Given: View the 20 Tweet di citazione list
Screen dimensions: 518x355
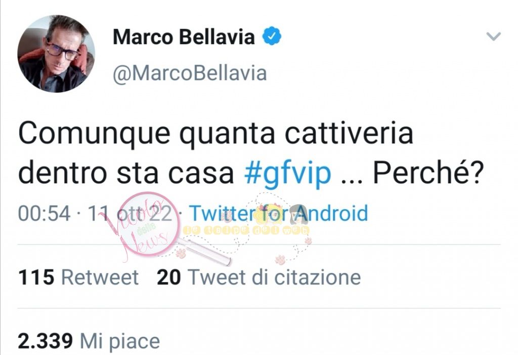Looking at the screenshot, I should (258, 277).
